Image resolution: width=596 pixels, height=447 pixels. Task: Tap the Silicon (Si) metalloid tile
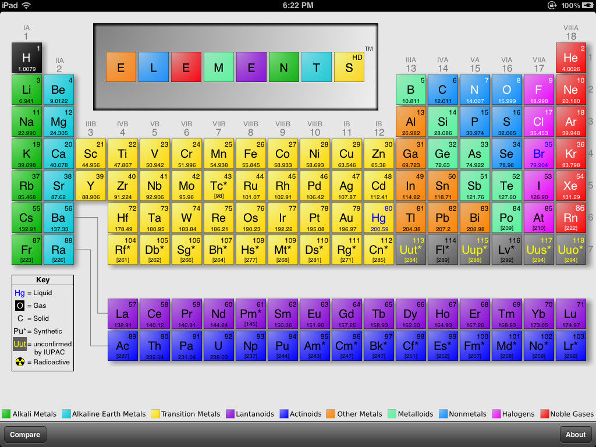(443, 122)
